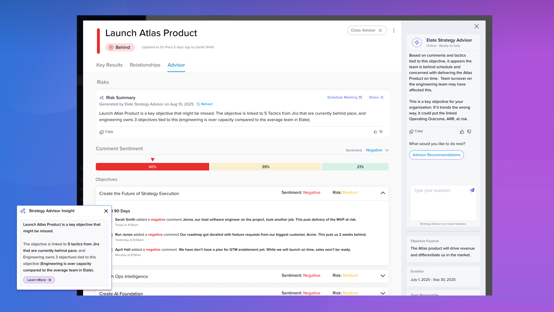Expand the Create AI Foundation objective
Screen dimensions: 554x312
tap(383, 293)
